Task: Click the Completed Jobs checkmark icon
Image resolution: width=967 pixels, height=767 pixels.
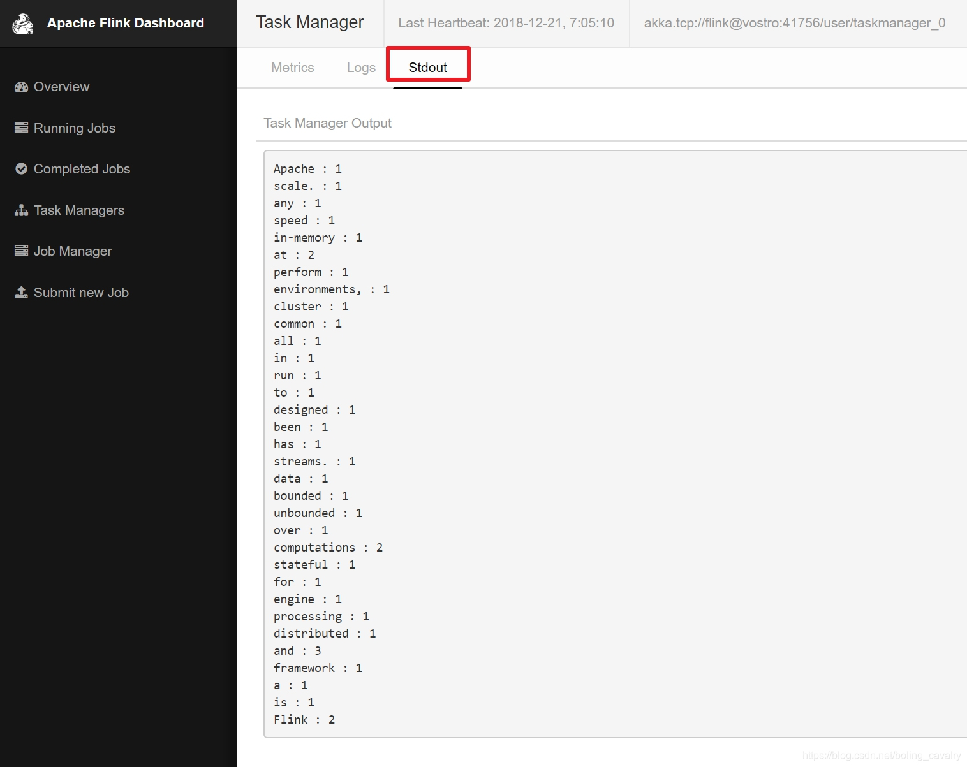Action: (x=22, y=169)
